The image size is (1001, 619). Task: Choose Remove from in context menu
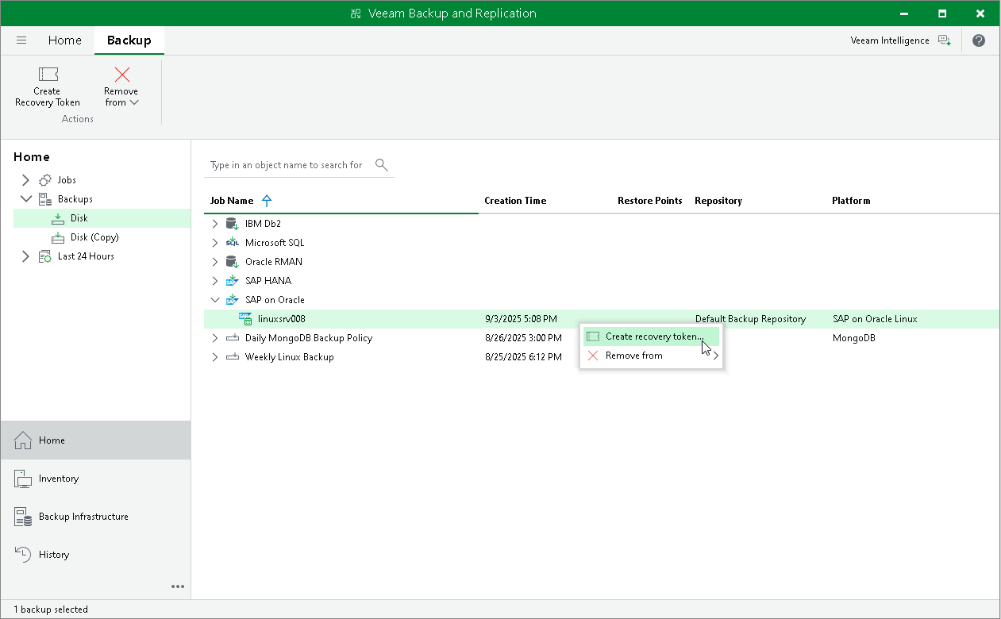[651, 356]
